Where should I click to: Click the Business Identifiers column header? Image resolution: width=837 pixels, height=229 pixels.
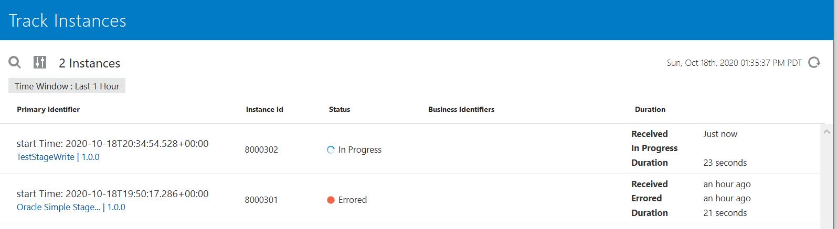pos(461,109)
